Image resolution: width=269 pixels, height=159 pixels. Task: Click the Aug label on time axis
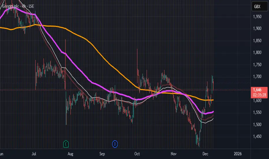[70, 154]
